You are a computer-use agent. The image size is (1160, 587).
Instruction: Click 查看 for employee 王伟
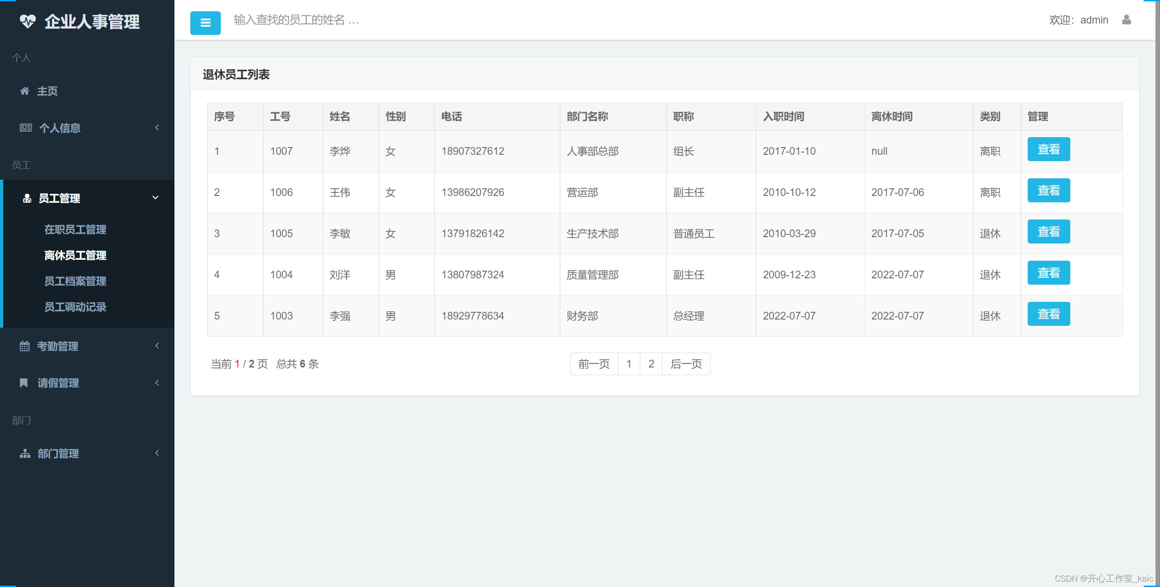(x=1049, y=190)
